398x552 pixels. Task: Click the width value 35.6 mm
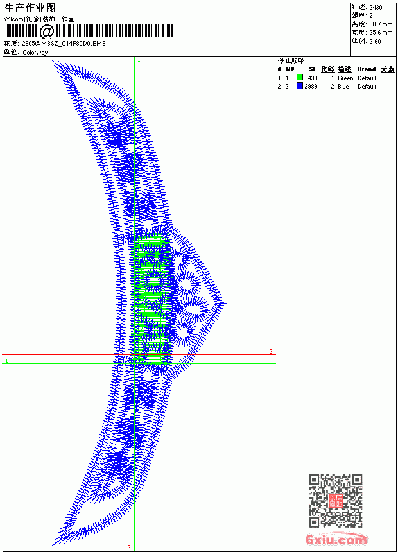point(381,33)
